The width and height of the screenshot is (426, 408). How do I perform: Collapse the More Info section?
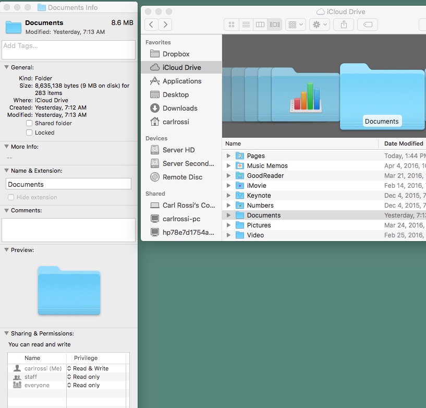(7, 147)
